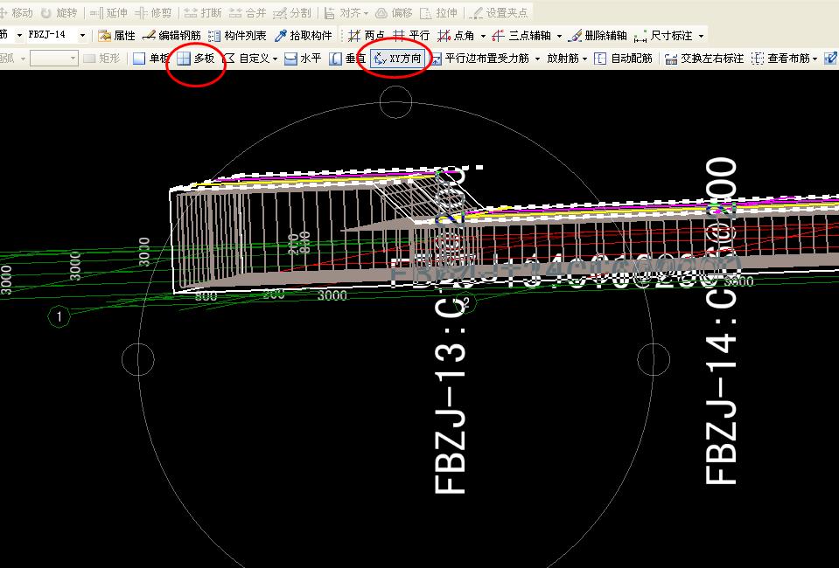839x568 pixels.
Task: Expand the 对齐 (Align) dropdown arrow
Action: click(x=366, y=13)
